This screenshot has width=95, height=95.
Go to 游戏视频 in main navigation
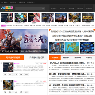(x=89, y=8)
